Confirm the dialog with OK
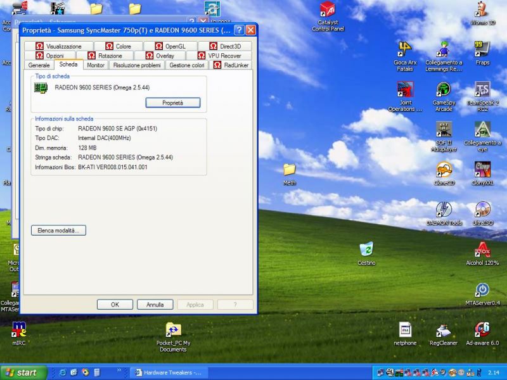507x380 pixels. tap(115, 305)
